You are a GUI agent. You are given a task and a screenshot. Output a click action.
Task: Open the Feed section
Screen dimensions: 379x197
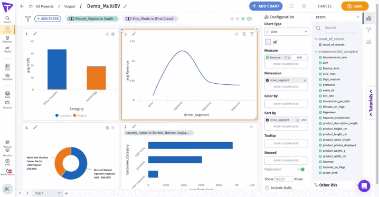coord(7,67)
